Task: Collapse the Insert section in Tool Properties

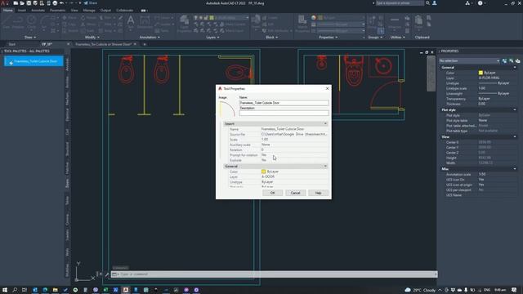Action: [325, 123]
